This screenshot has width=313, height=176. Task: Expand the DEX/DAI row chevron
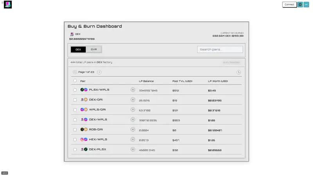tap(133, 100)
